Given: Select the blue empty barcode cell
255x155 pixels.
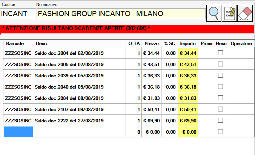Looking at the screenshot, I should [18, 132].
